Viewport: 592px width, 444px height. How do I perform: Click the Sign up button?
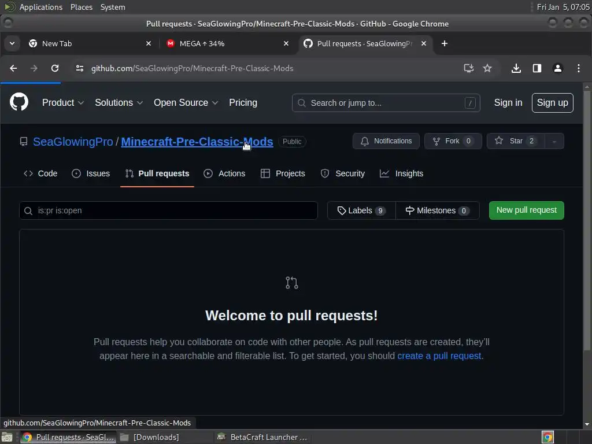552,103
